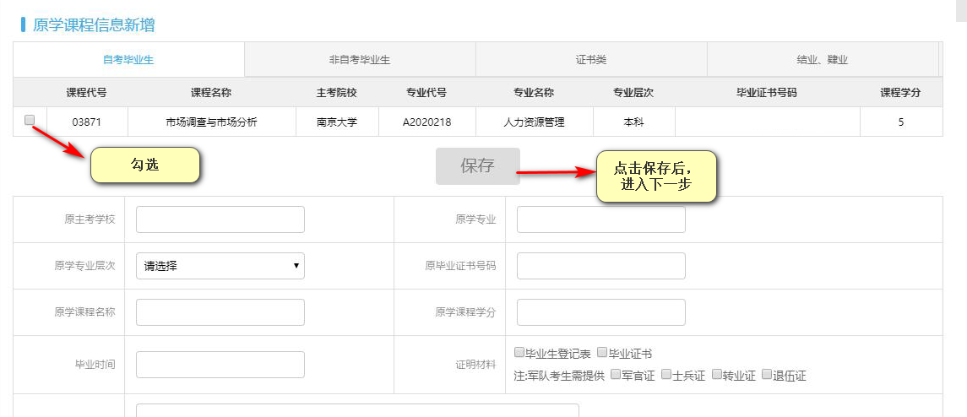Open the 证书类 tab

(x=591, y=60)
